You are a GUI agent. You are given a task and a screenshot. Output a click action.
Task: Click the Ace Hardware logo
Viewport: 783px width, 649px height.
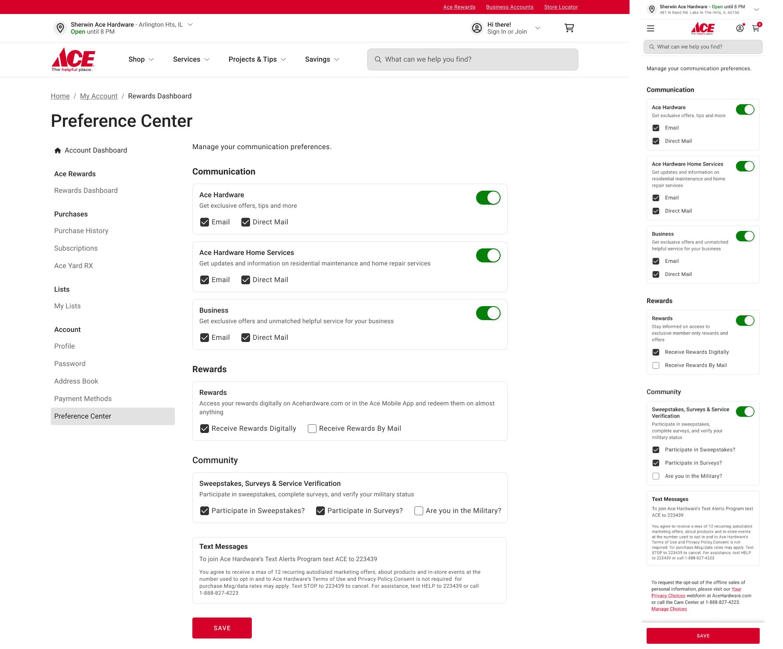point(73,59)
